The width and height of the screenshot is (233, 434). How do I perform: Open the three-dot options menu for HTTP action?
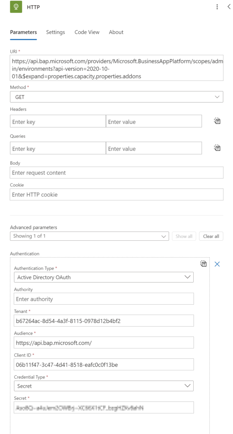(217, 7)
